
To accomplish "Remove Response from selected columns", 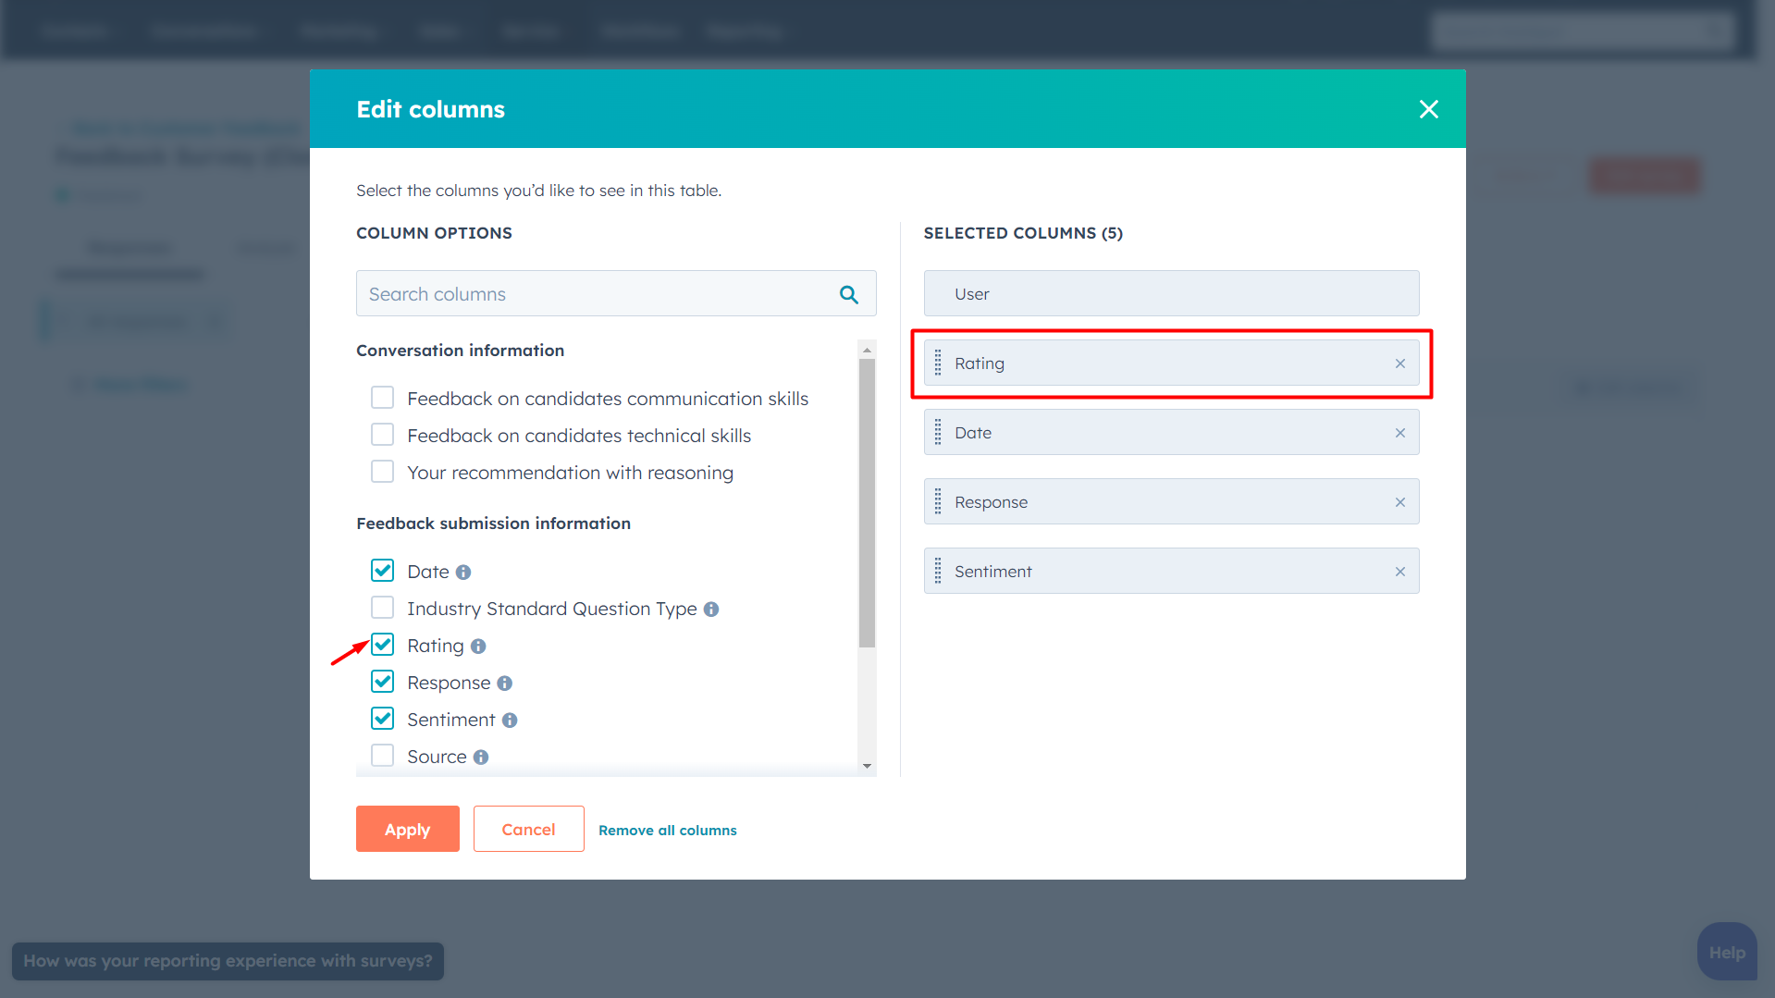I will click(x=1399, y=502).
